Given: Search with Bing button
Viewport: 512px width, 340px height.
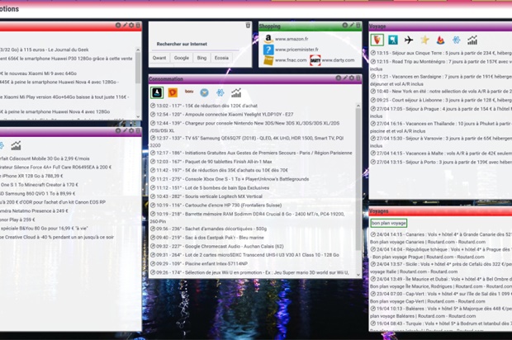Looking at the screenshot, I should coord(201,58).
